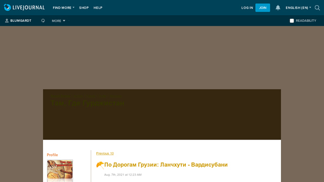Click the LiveJournal logo
The width and height of the screenshot is (324, 182).
24,8
